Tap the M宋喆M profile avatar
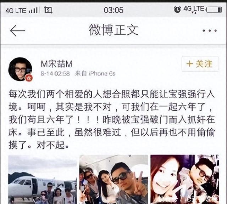This screenshot has width=227, height=204. click(x=20, y=69)
